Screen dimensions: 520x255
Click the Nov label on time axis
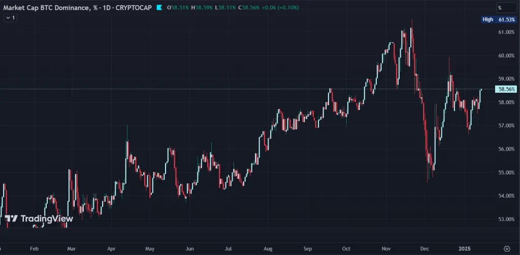click(x=386, y=249)
